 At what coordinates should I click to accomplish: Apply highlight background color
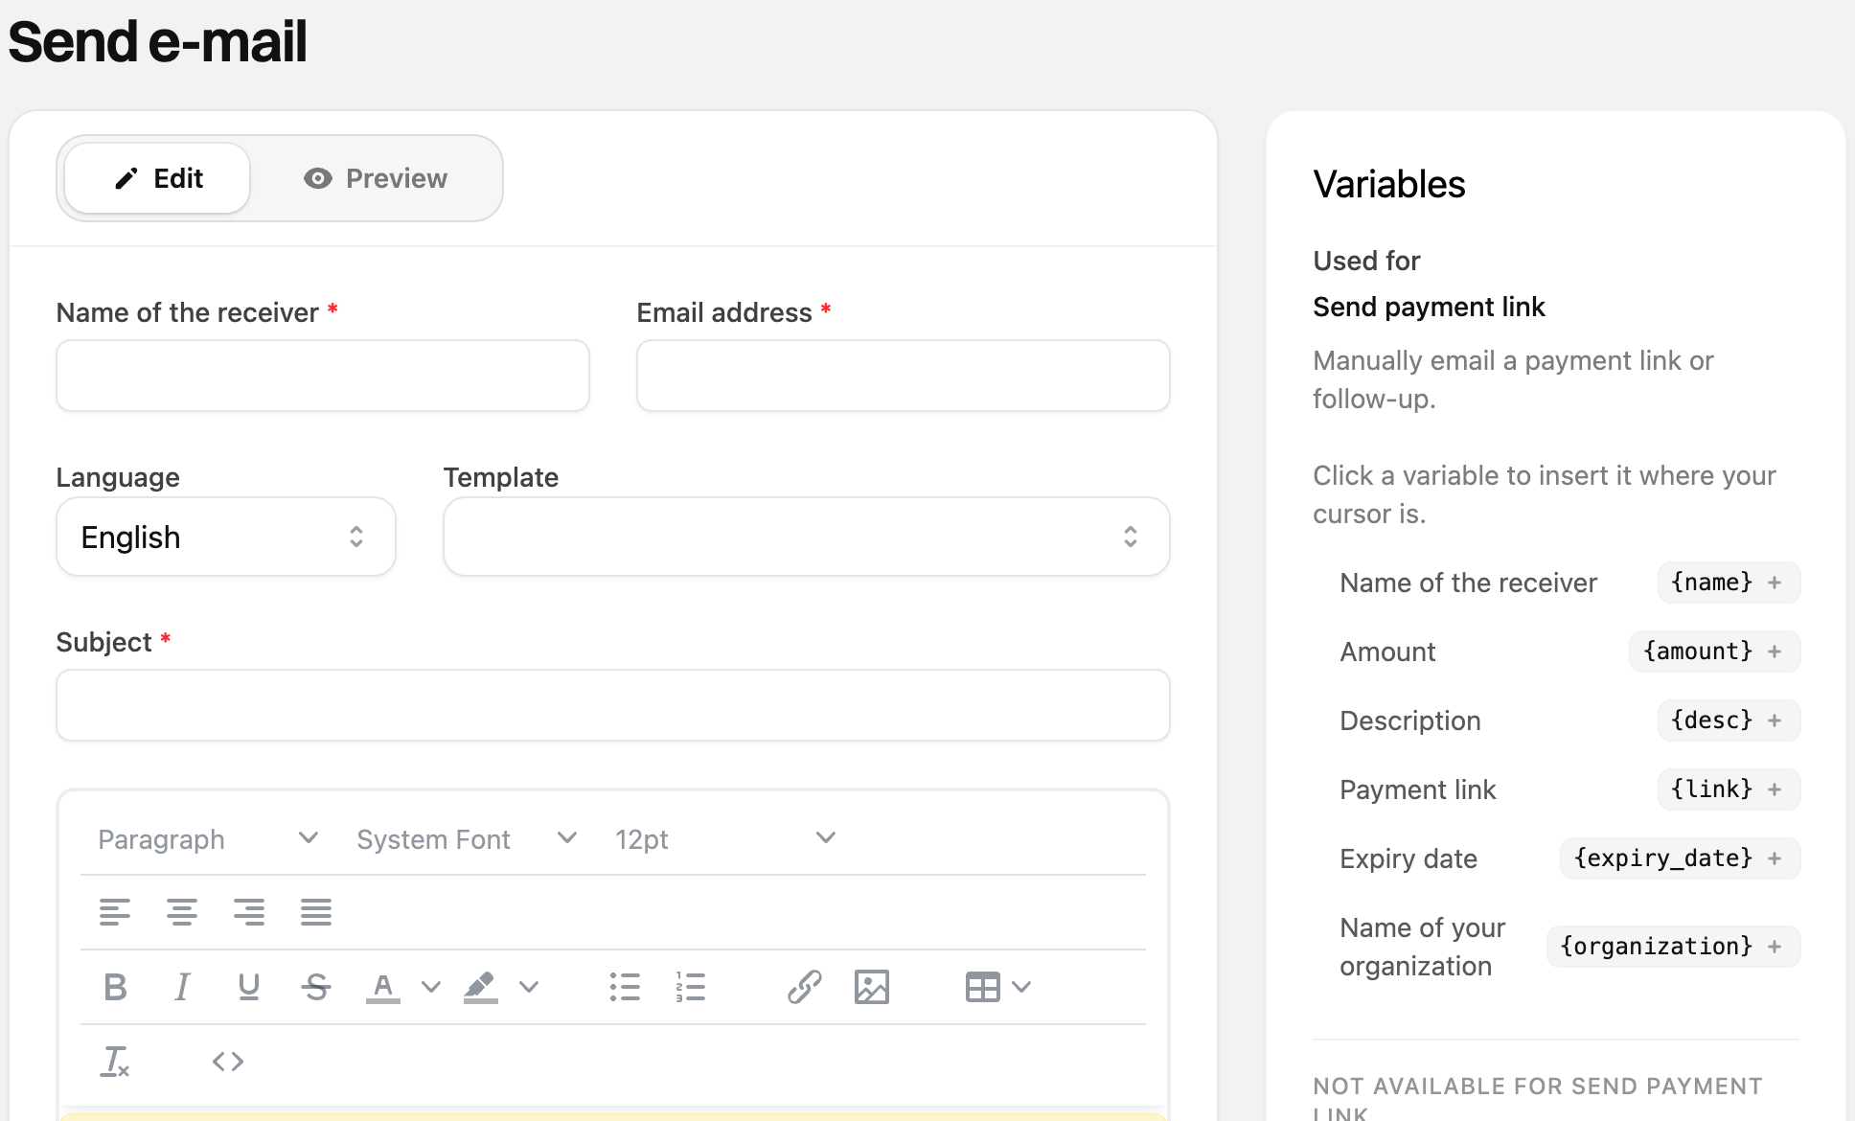point(481,987)
